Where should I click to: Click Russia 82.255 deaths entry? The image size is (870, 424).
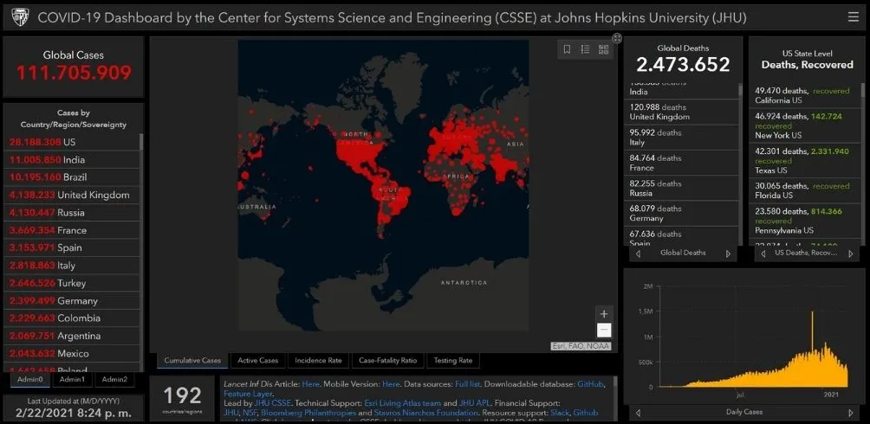682,188
